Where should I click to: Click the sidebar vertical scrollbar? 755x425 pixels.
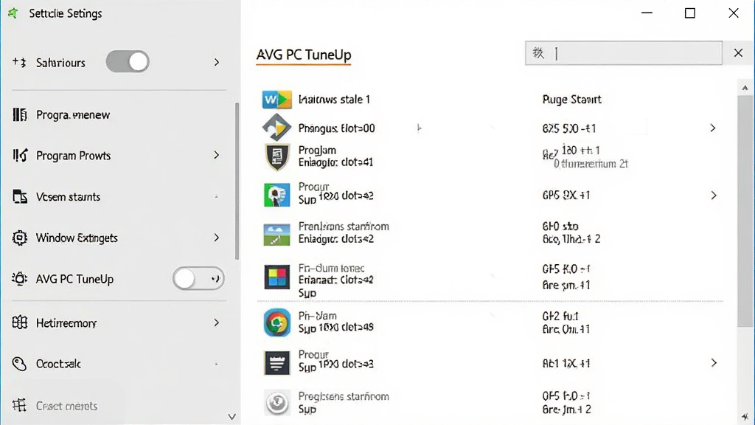point(237,181)
